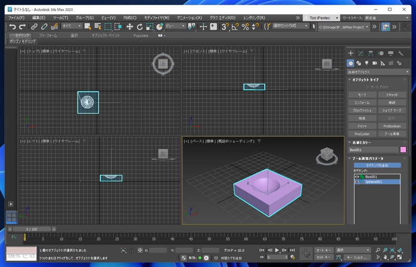
Task: Select the Space Warps category icon
Action: pos(391,63)
